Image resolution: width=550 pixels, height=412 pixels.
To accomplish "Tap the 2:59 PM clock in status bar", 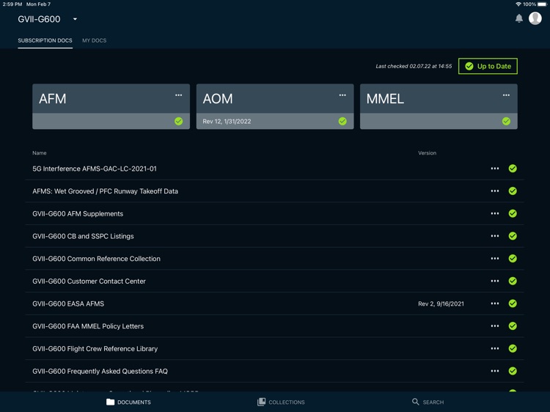I will tap(12, 4).
